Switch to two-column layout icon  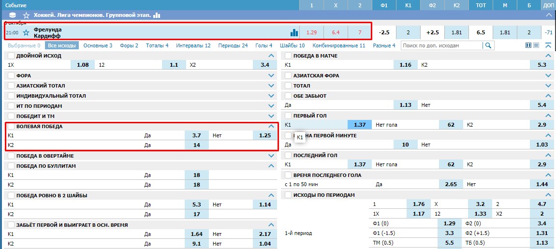pos(528,45)
